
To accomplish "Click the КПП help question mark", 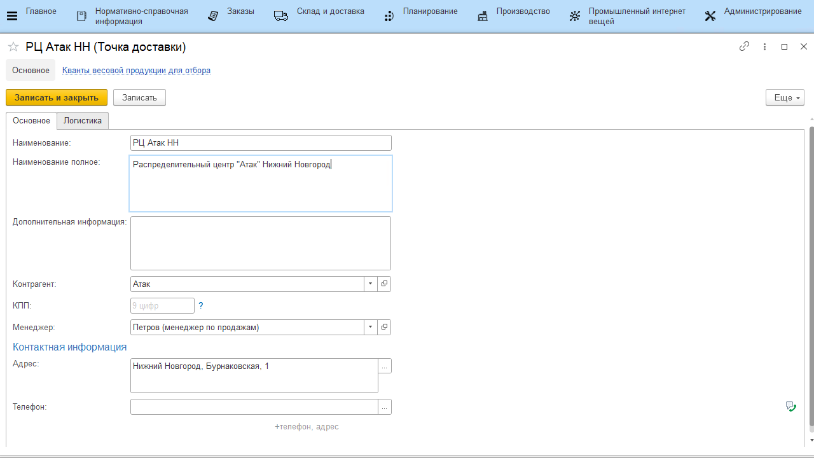I will [201, 306].
